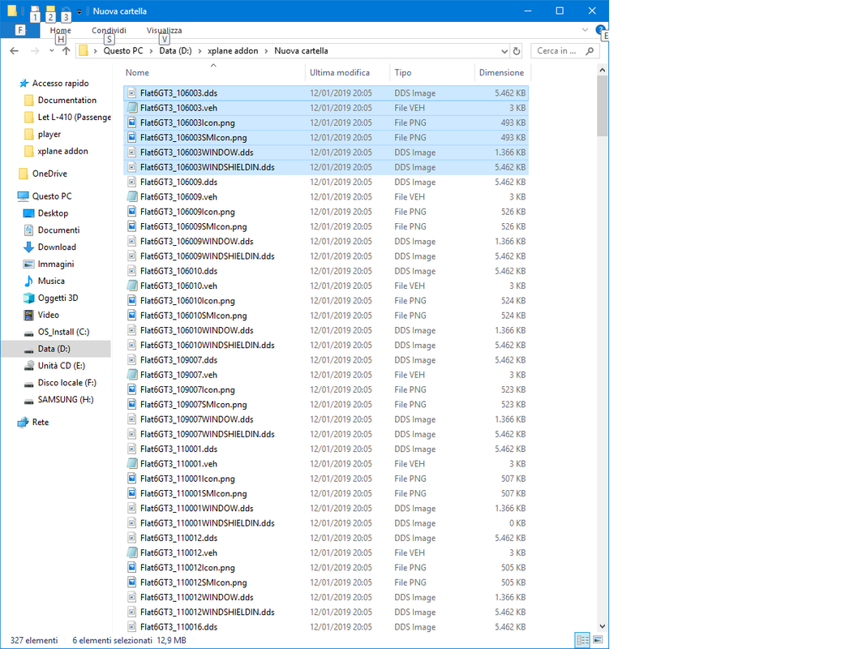
Task: Expand the ribbon chevron
Action: pos(585,30)
